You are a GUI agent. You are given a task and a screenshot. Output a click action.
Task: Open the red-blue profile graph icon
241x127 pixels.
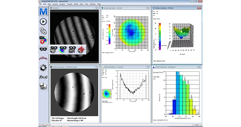tap(43, 58)
